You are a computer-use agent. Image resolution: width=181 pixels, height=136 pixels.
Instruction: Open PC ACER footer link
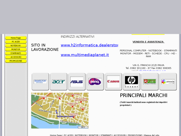click(68, 135)
